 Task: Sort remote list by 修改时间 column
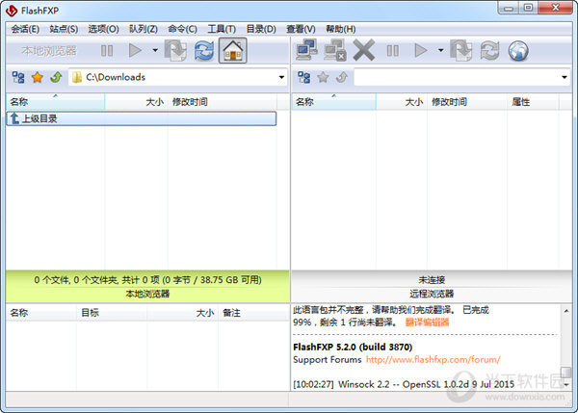467,102
